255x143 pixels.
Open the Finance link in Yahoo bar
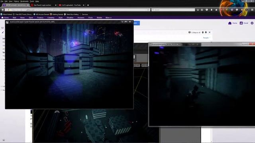40,17
